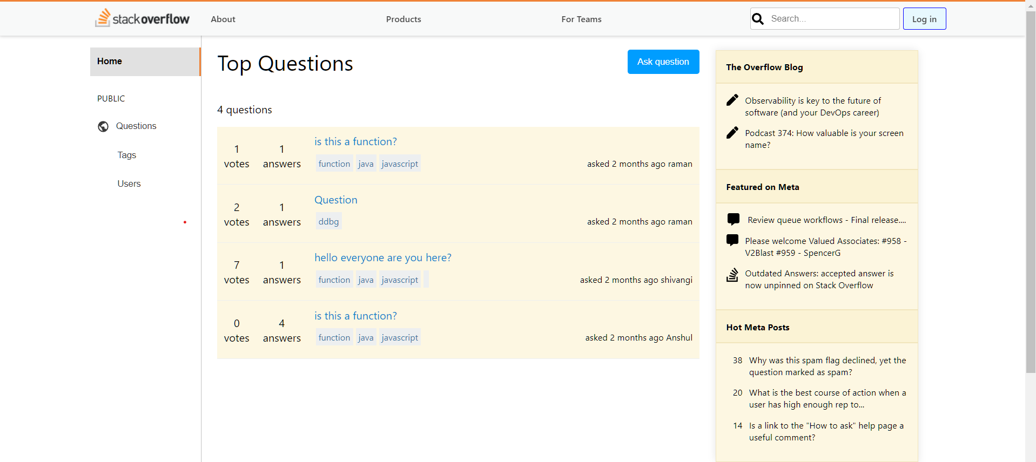
Task: Select Home in the left sidebar
Action: point(145,62)
